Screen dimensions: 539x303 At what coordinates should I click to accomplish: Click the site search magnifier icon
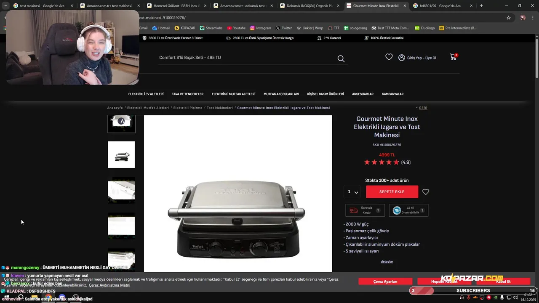[x=341, y=58]
